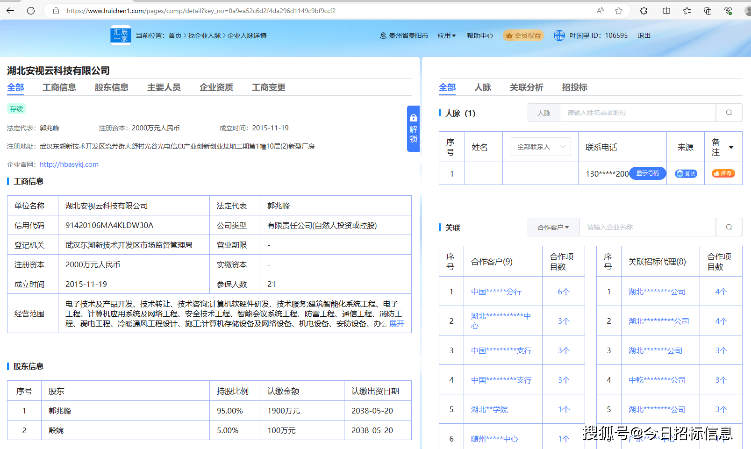This screenshot has width=751, height=449.
Task: Open browser extensions puzzle icon
Action: coord(644,11)
